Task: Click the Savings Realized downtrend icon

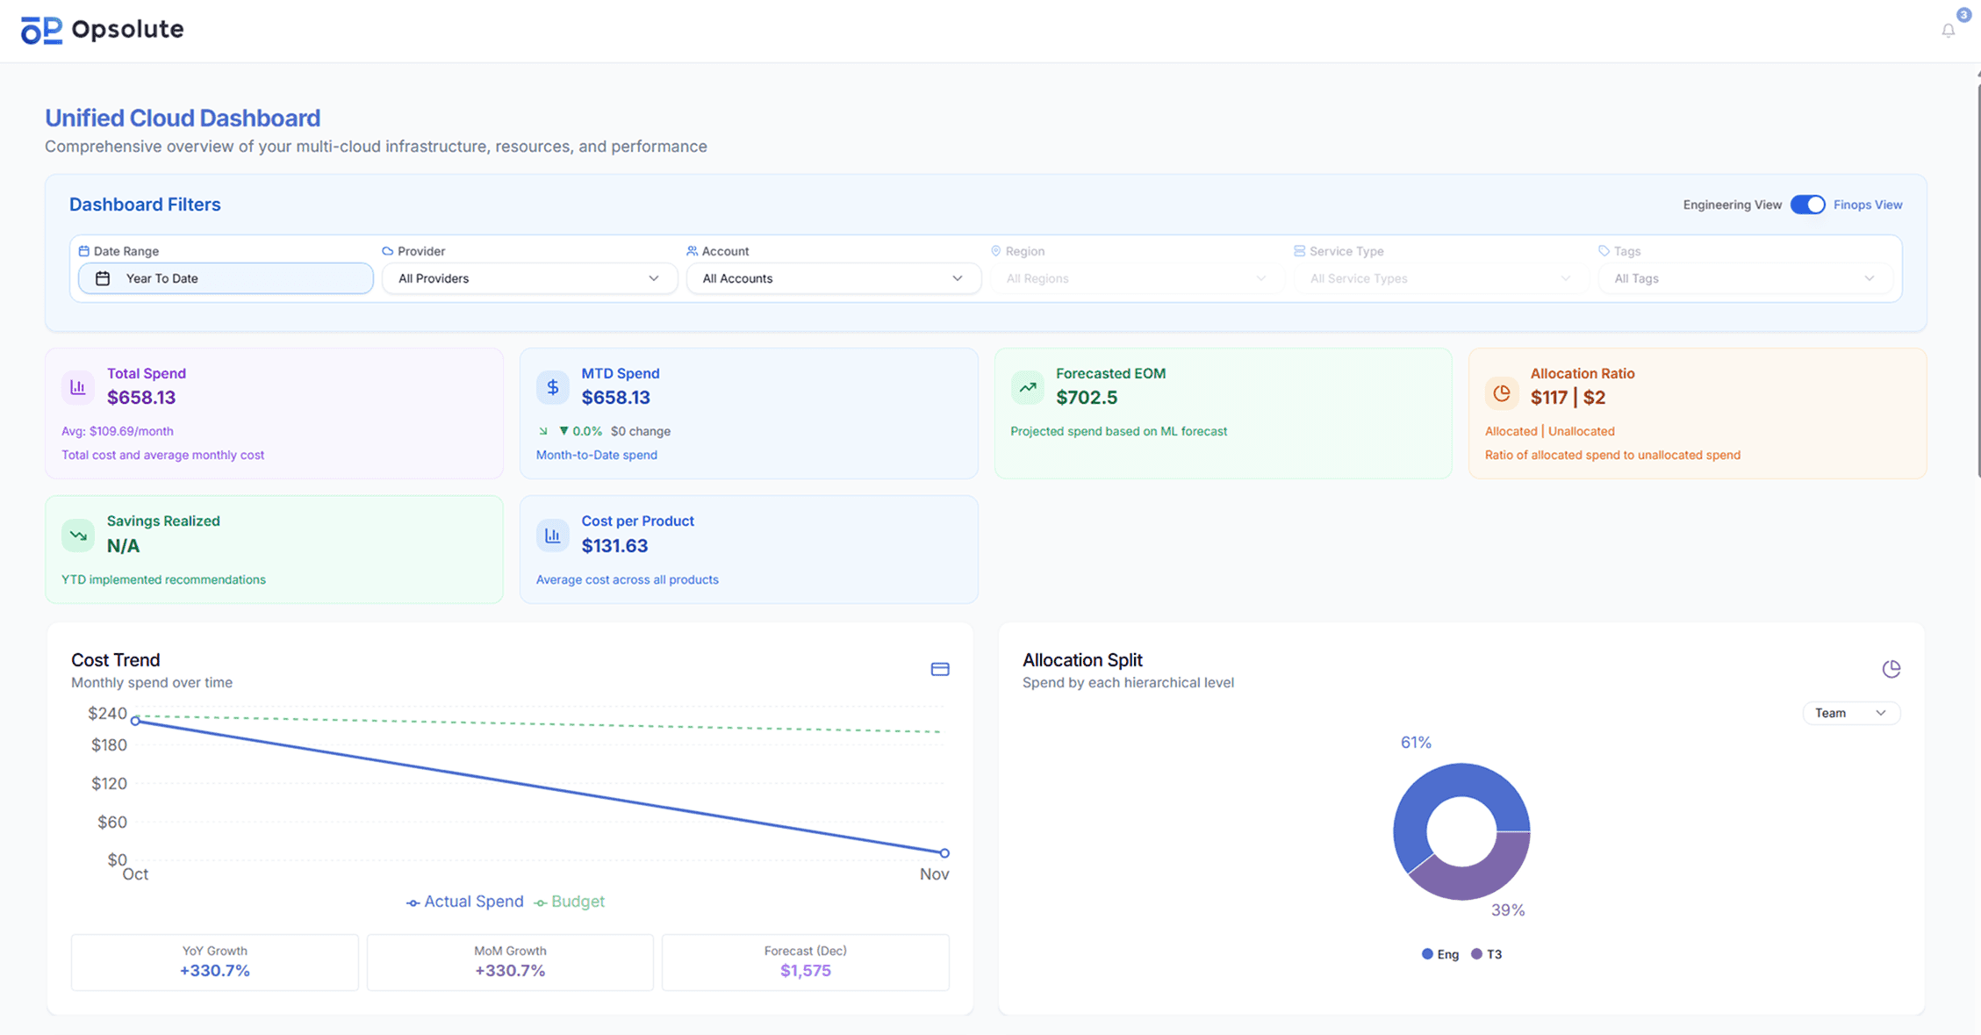Action: tap(78, 535)
